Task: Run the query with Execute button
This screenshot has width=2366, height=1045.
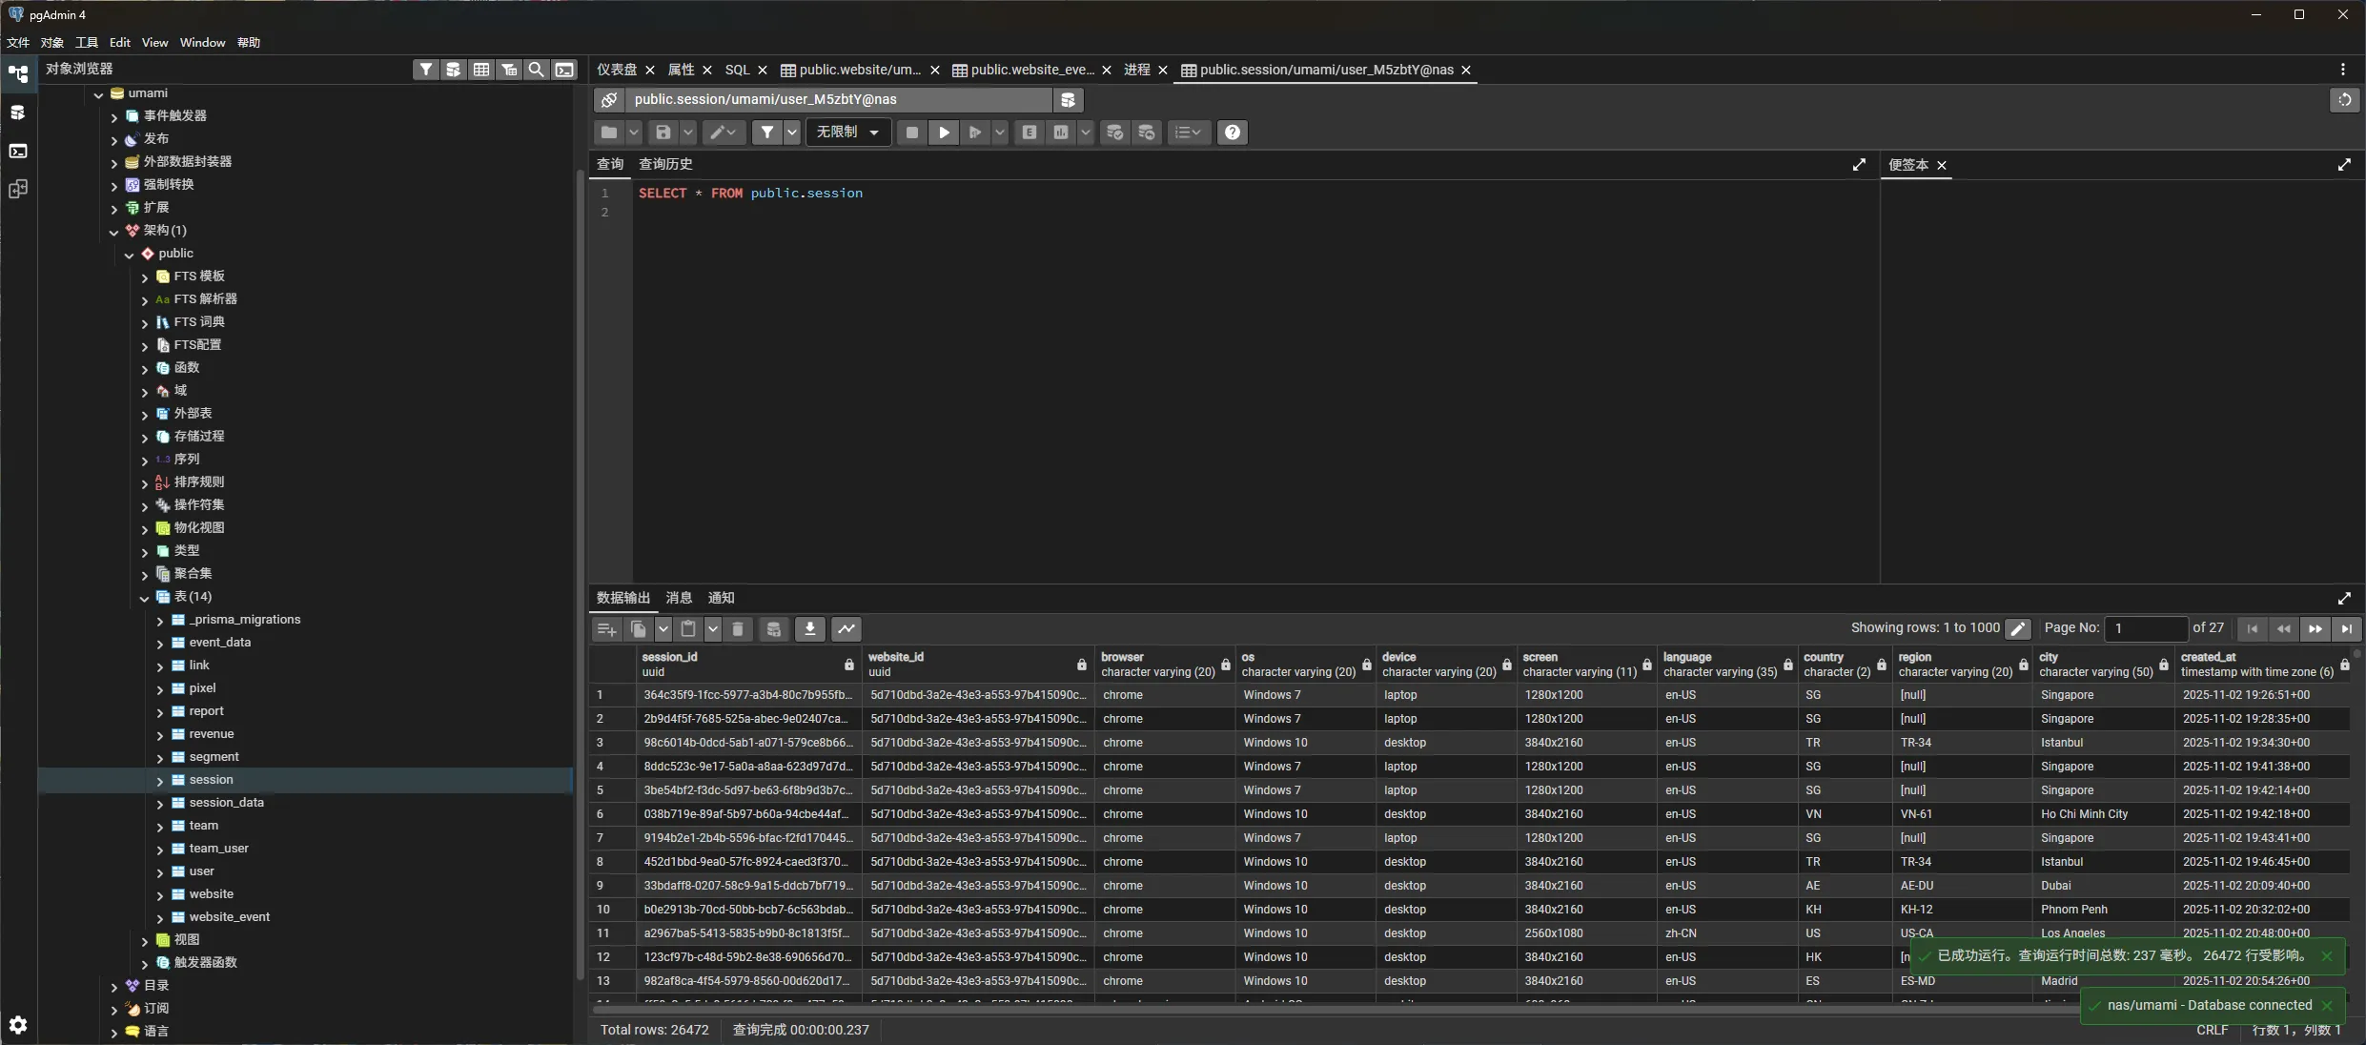Action: 944,133
